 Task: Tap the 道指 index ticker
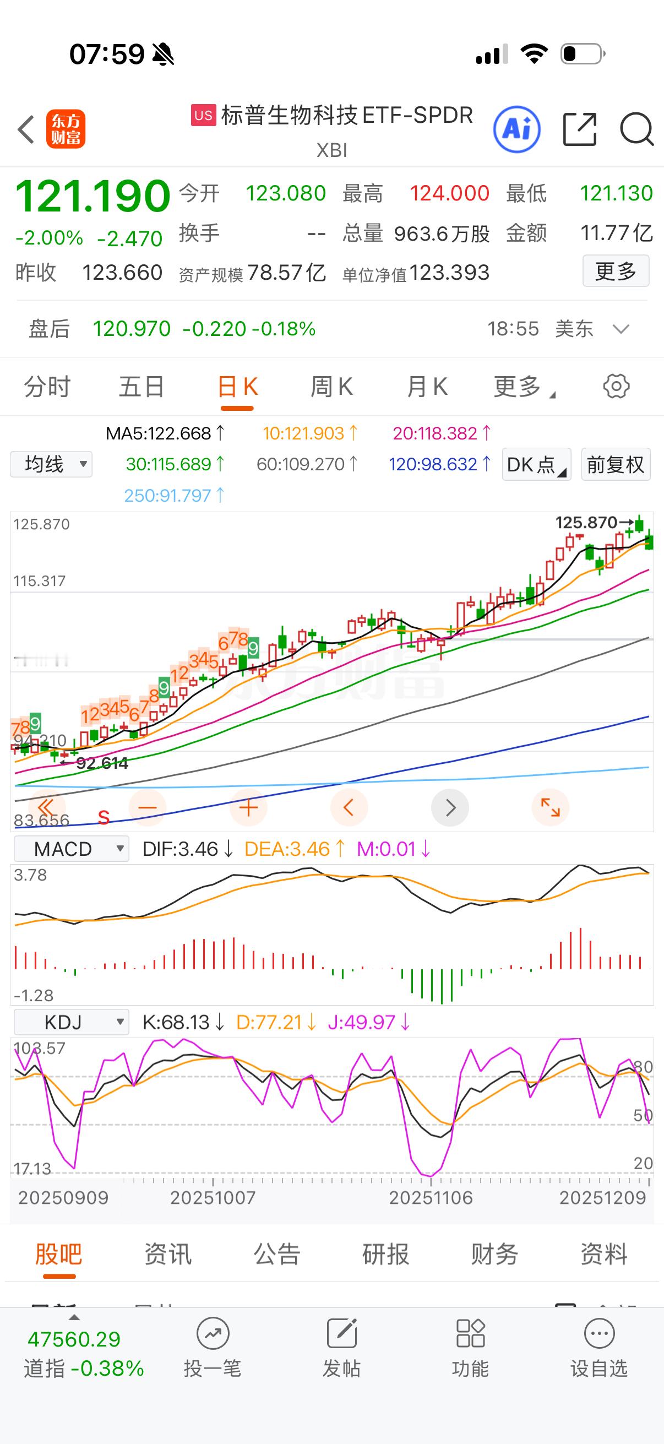click(x=83, y=1353)
